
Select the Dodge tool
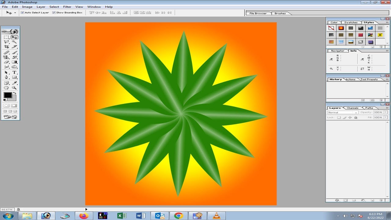[14, 66]
